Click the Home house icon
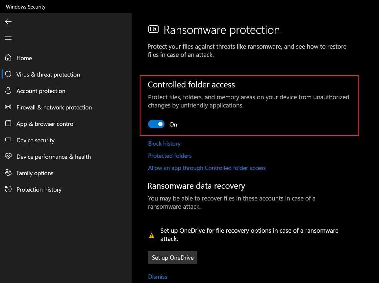The image size is (379, 283). click(x=8, y=58)
